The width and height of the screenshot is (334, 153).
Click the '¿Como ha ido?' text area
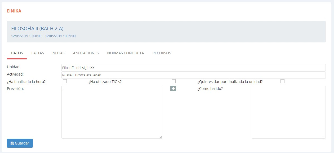pos(289,112)
